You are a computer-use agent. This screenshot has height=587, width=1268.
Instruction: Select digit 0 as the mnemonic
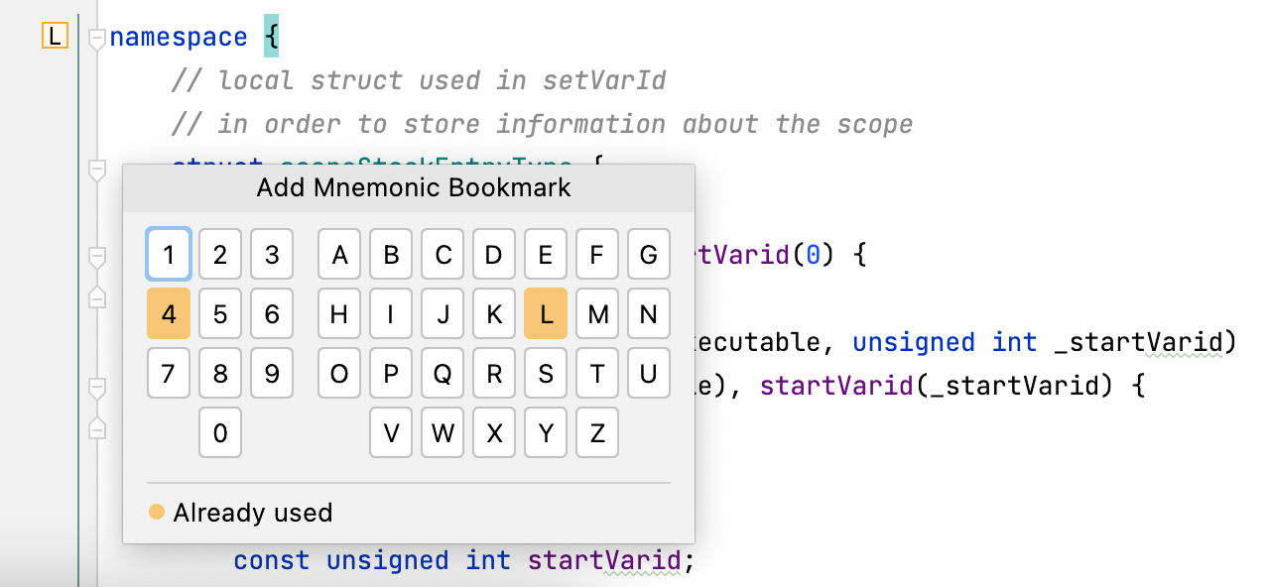click(219, 432)
